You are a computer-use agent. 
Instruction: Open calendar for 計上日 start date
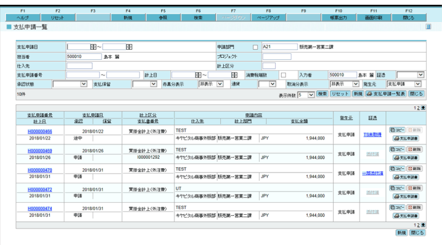[198, 75]
